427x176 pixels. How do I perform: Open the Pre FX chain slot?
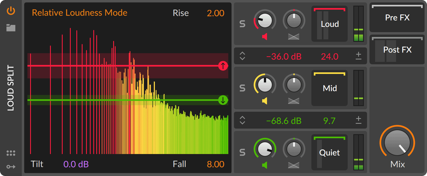(397, 18)
